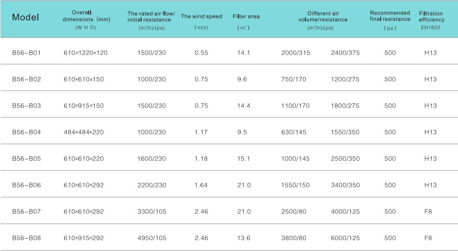This screenshot has width=458, height=252.
Task: Select model B56-B08 row label
Action: [26, 238]
